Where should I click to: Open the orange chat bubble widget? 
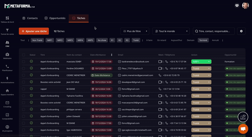click(x=243, y=129)
